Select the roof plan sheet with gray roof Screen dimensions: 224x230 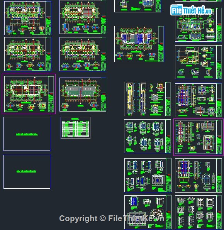[x=83, y=95]
